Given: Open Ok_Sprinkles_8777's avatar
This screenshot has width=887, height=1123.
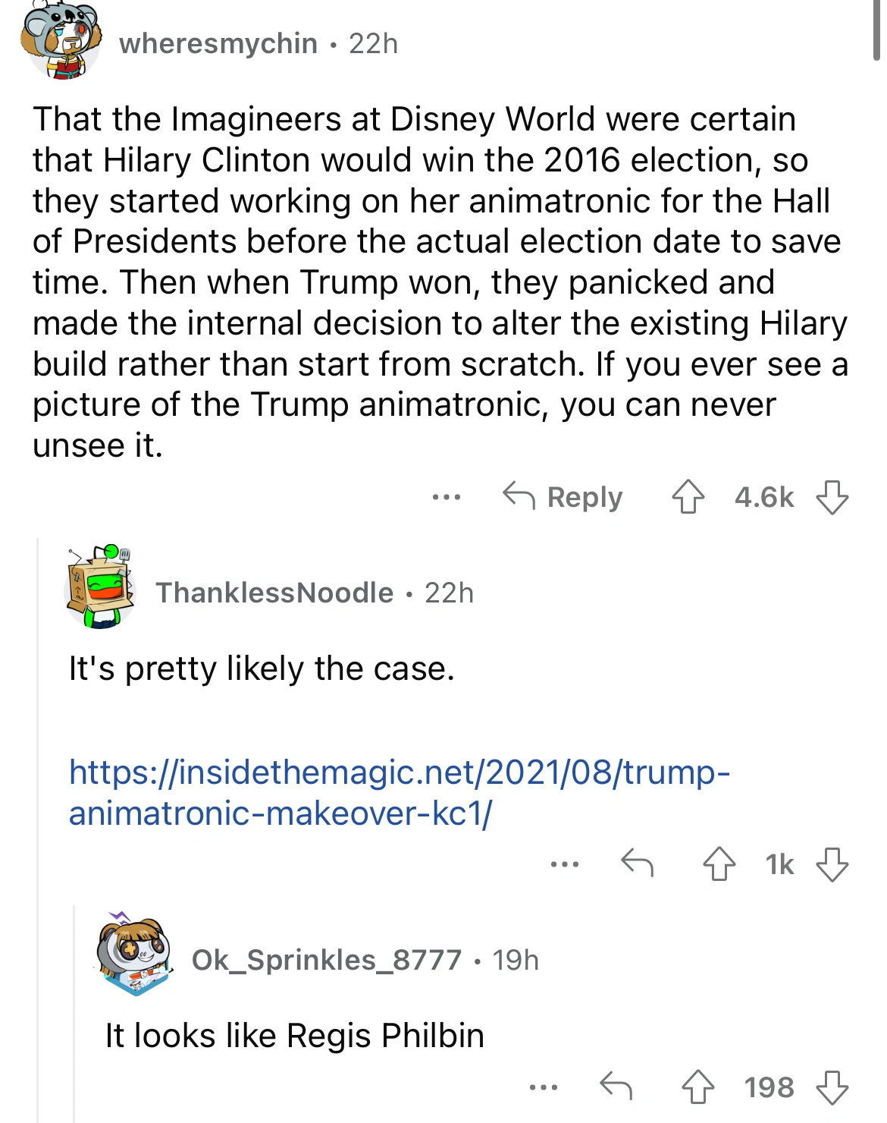Looking at the screenshot, I should click(135, 955).
